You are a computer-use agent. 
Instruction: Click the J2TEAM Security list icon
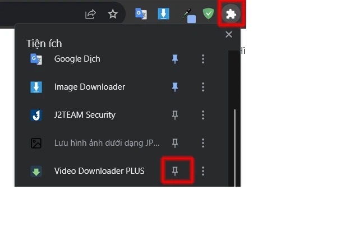36,115
